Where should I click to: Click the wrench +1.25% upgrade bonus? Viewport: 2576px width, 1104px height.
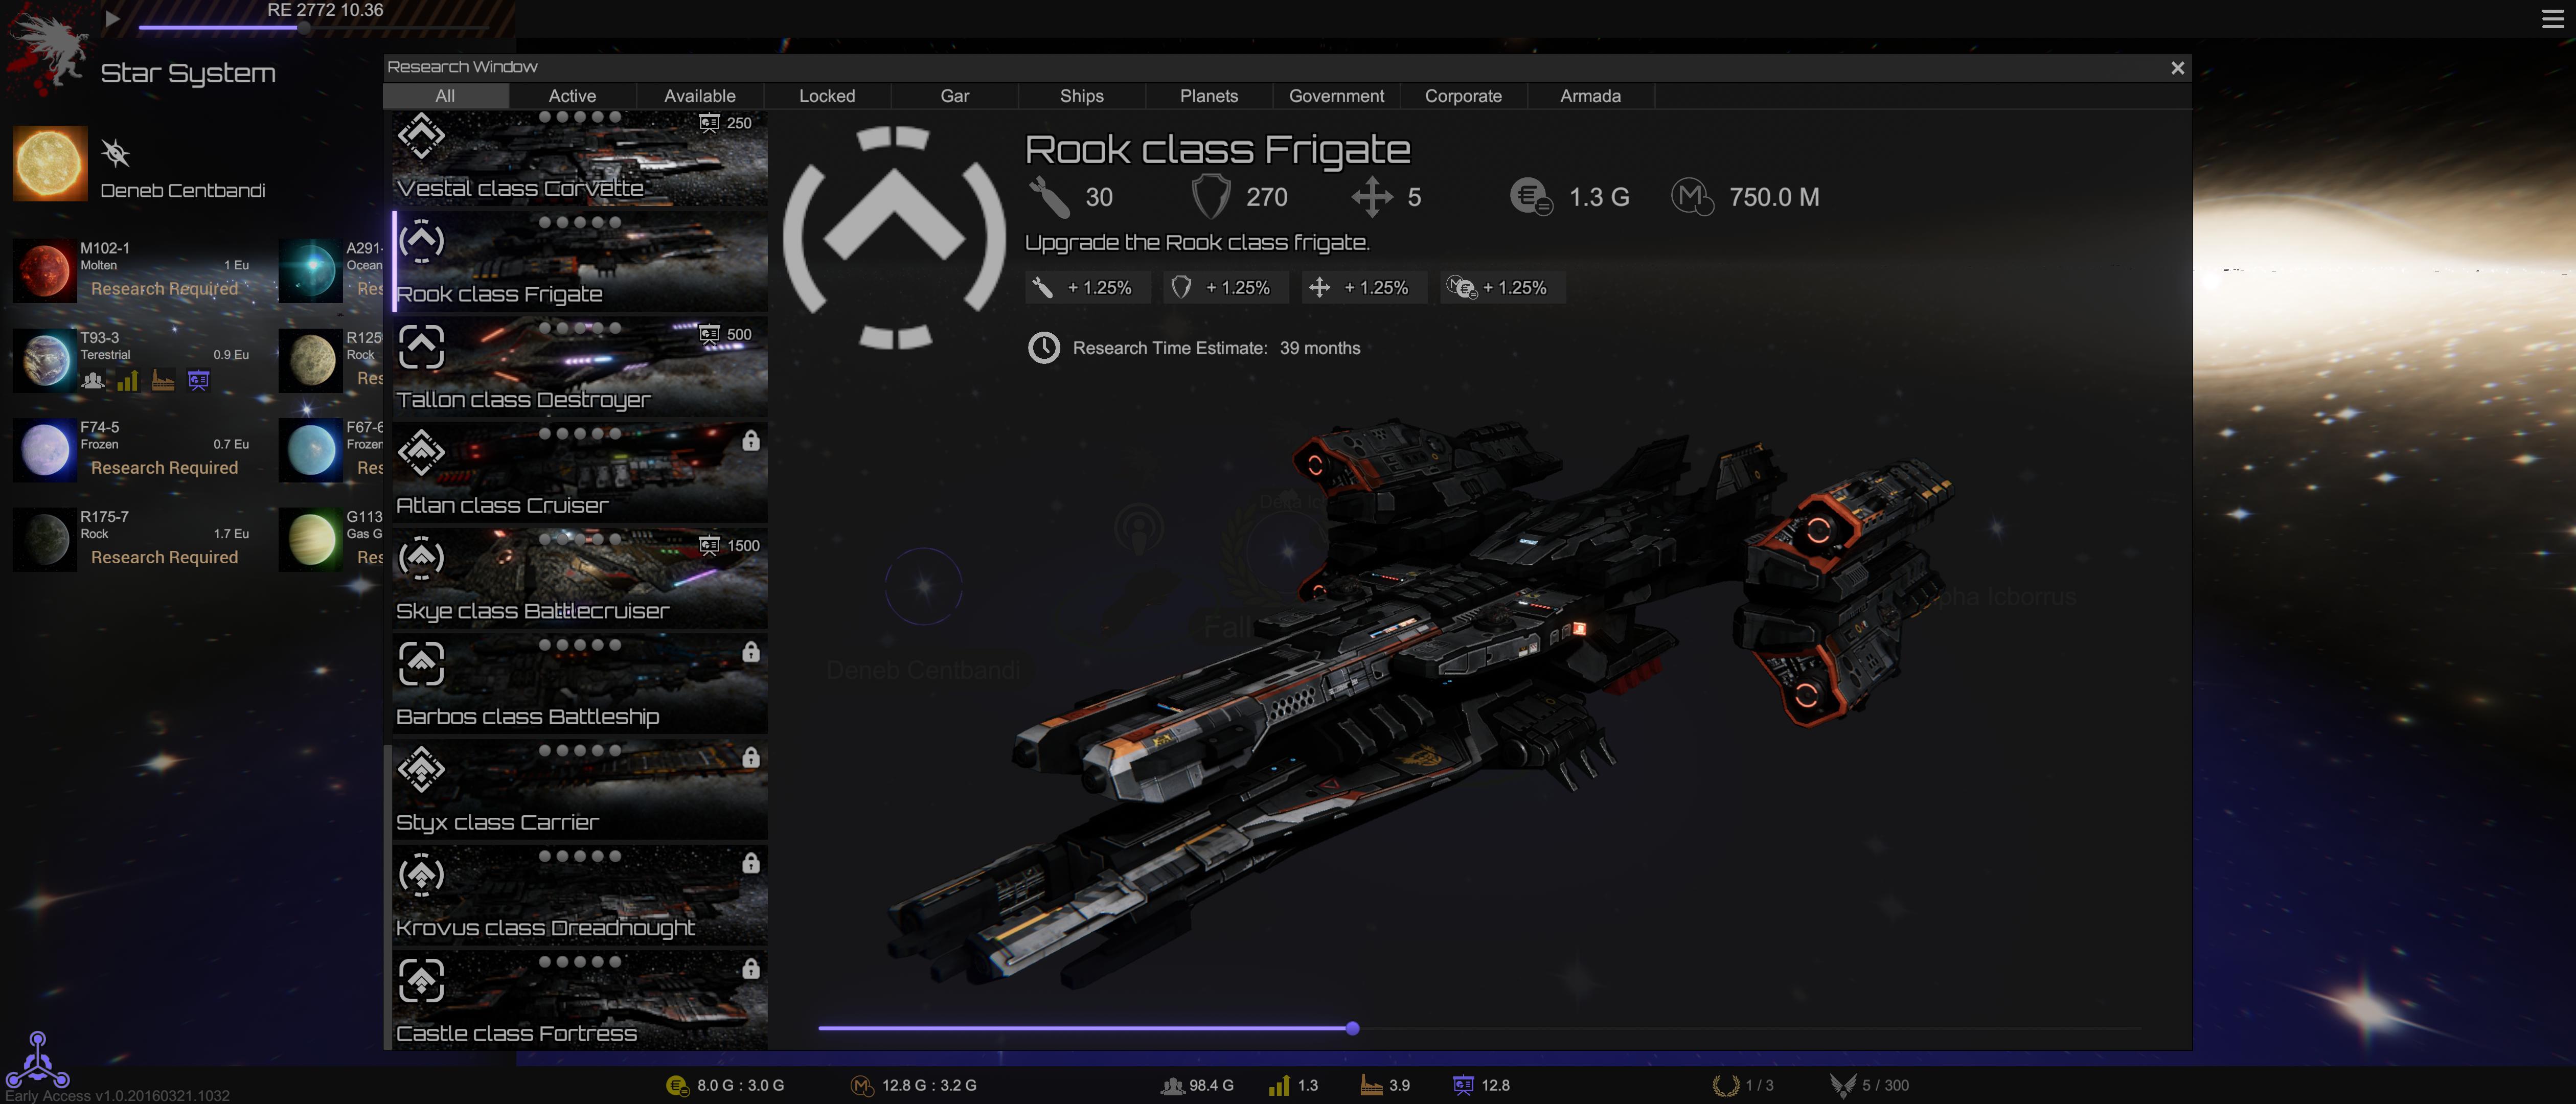coord(1087,288)
